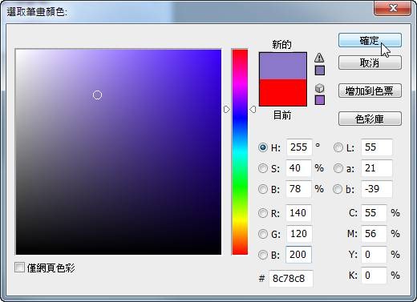Open the 色彩庫 color libraries button
417x302 pixels.
point(370,119)
